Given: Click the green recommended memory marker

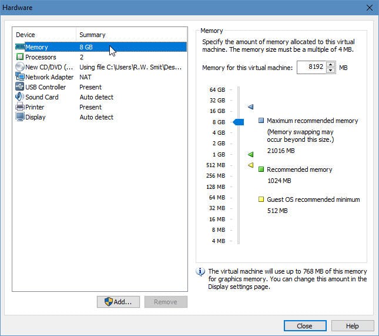Looking at the screenshot, I should [x=251, y=154].
